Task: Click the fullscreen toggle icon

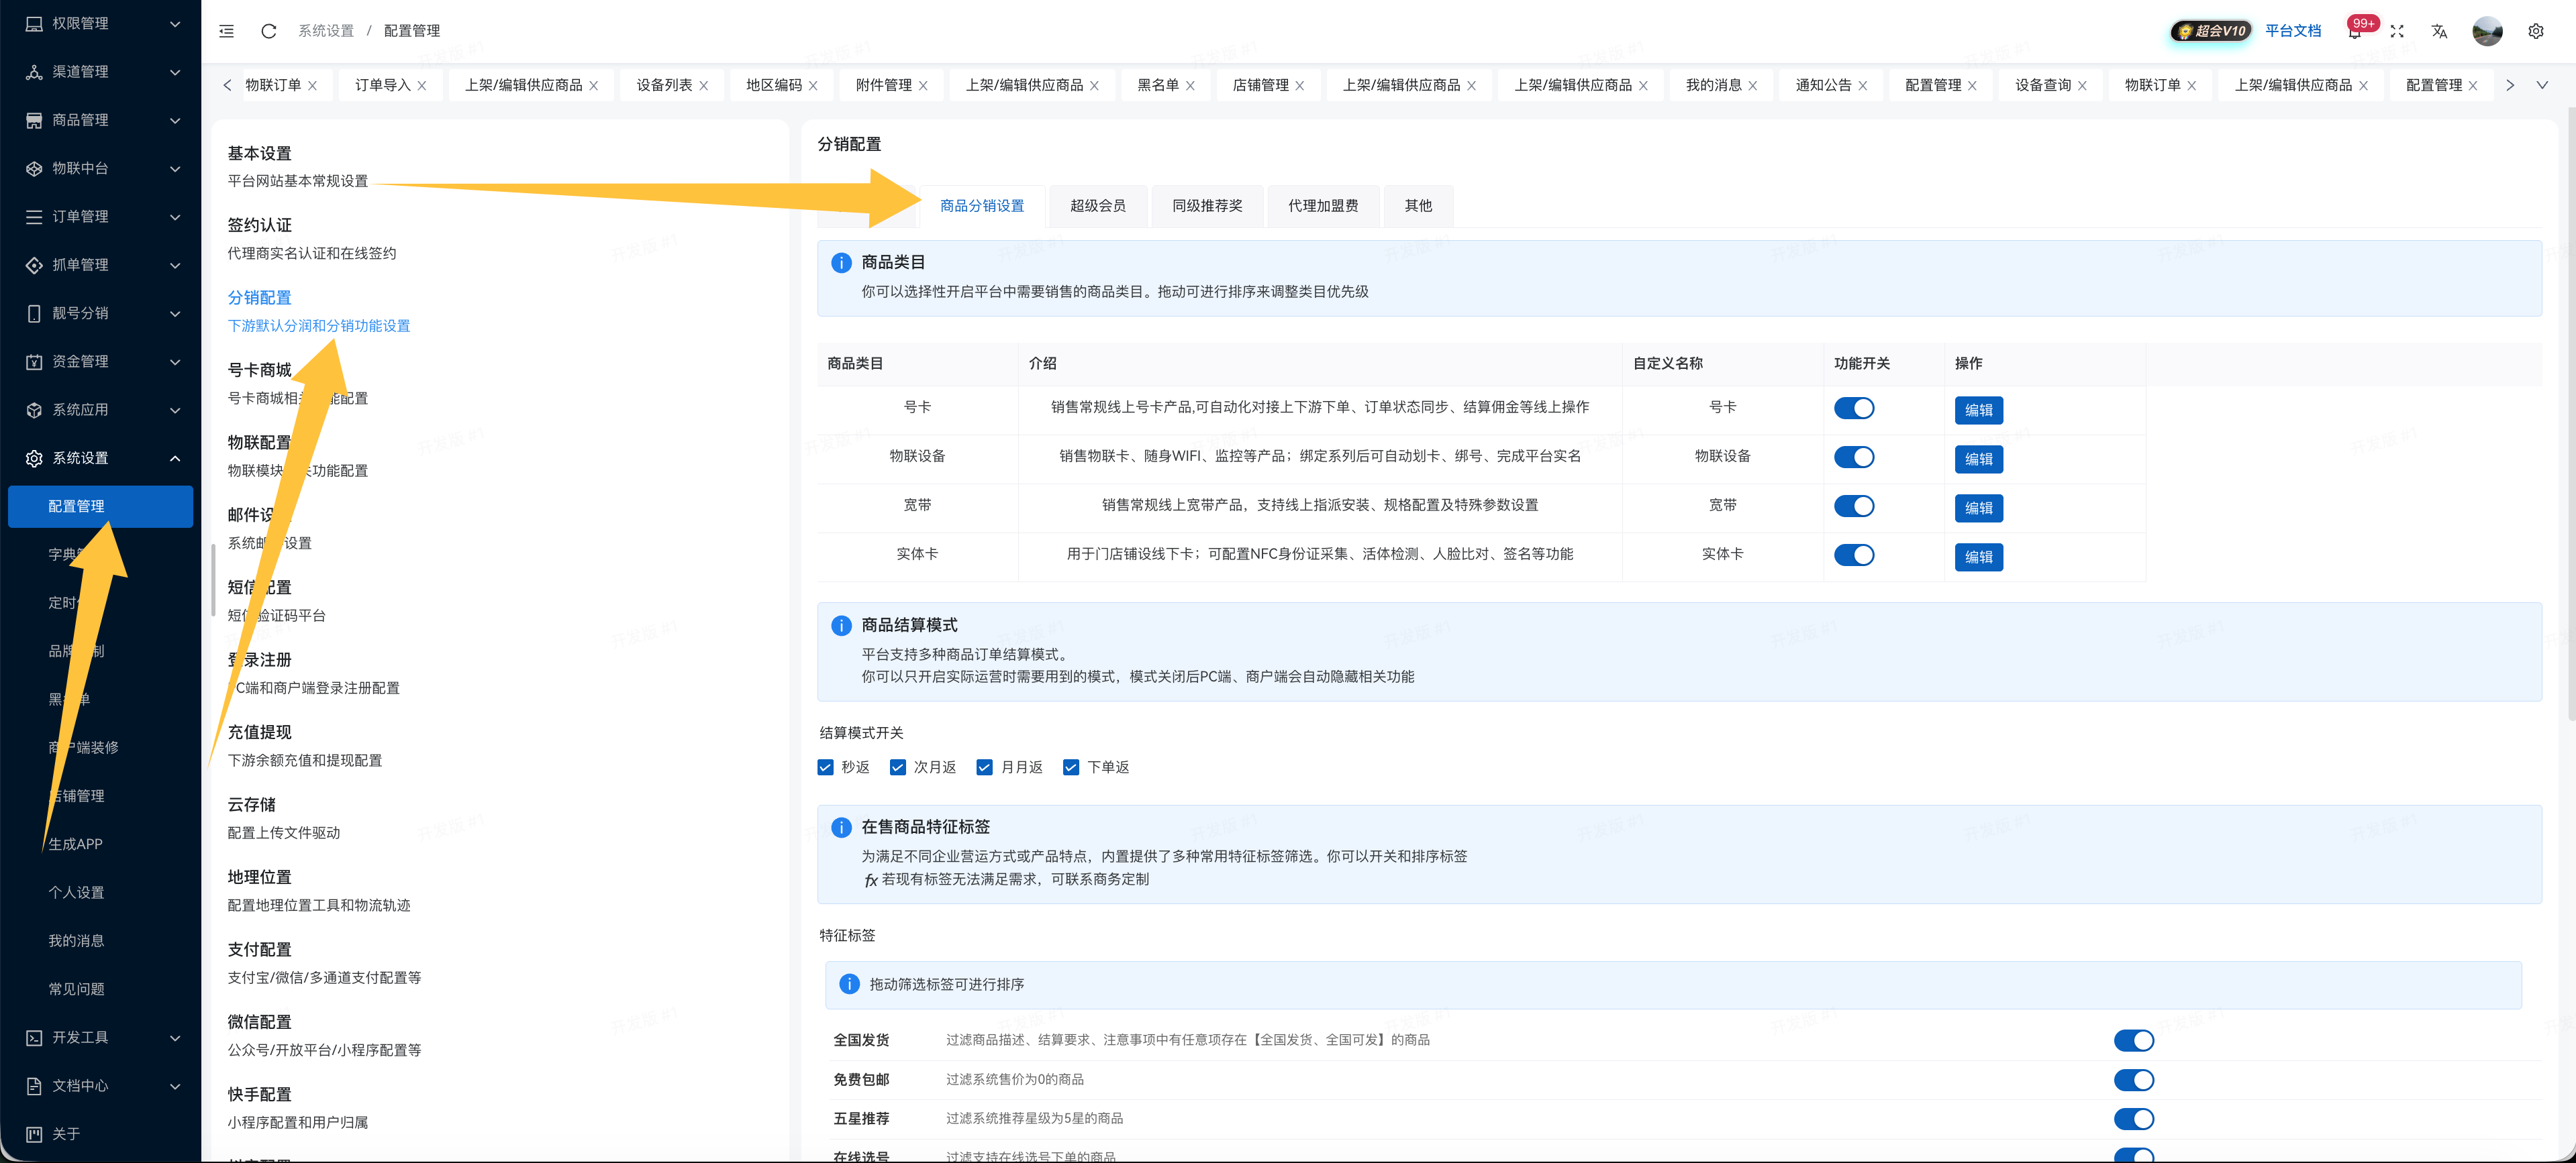Action: pyautogui.click(x=2397, y=31)
